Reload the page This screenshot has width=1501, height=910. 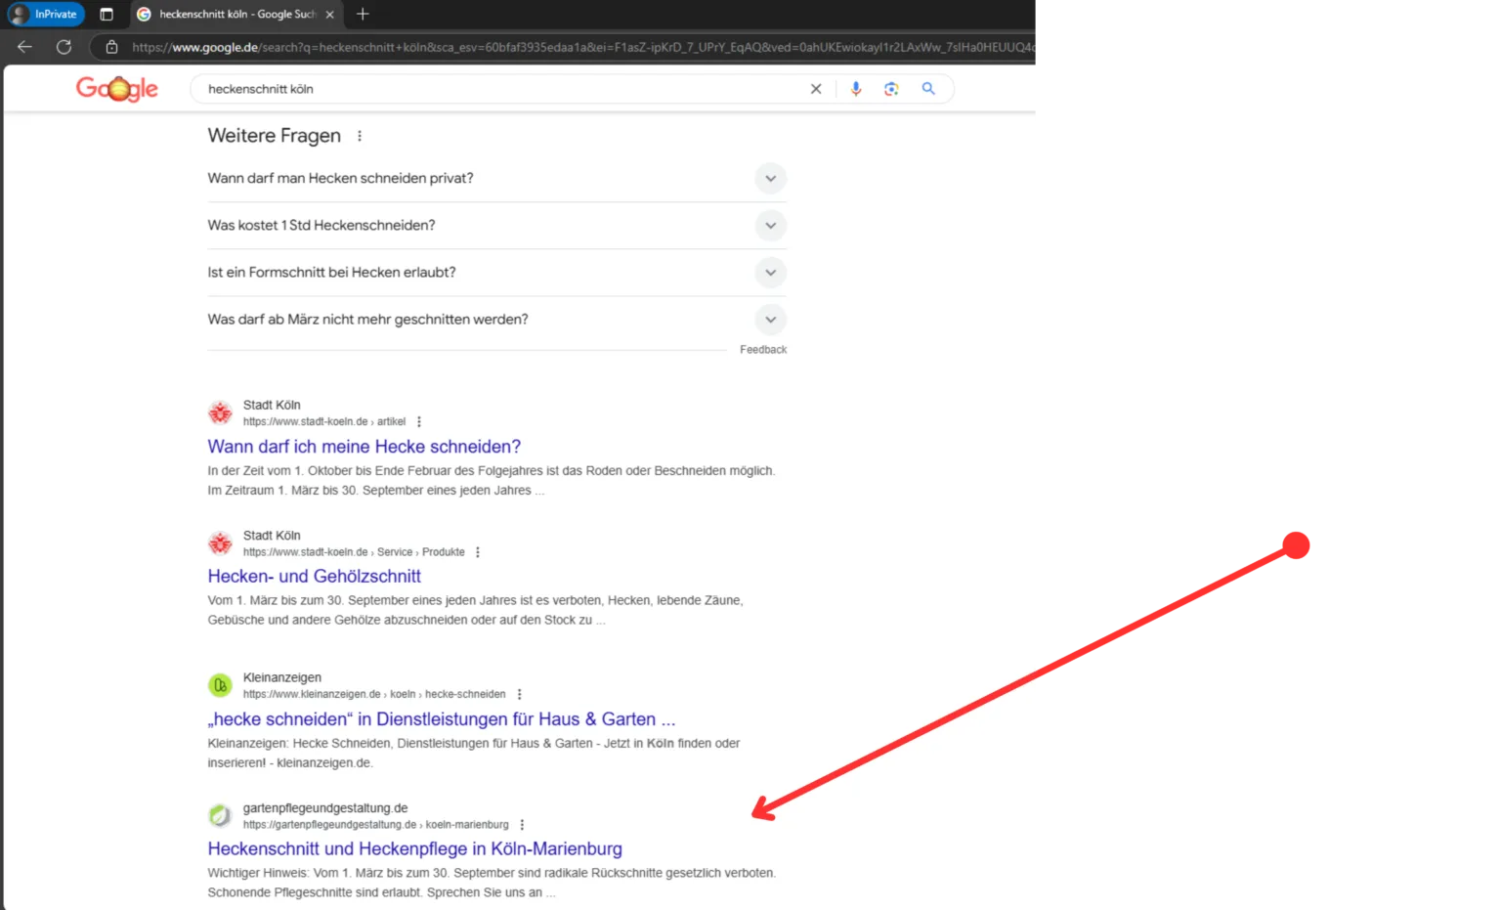pyautogui.click(x=64, y=47)
